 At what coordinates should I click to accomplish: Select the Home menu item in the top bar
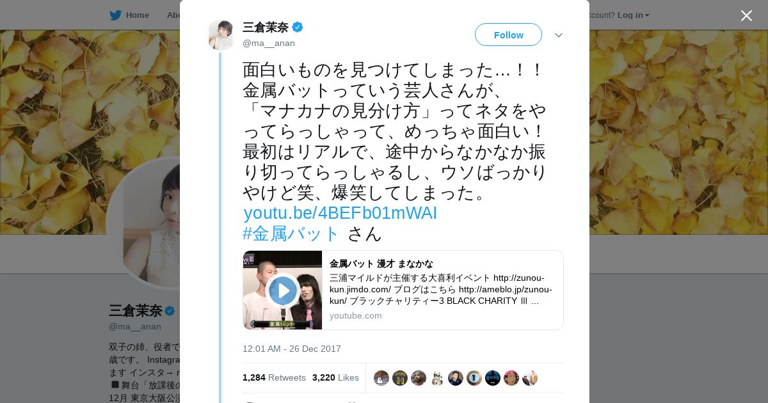[x=129, y=15]
